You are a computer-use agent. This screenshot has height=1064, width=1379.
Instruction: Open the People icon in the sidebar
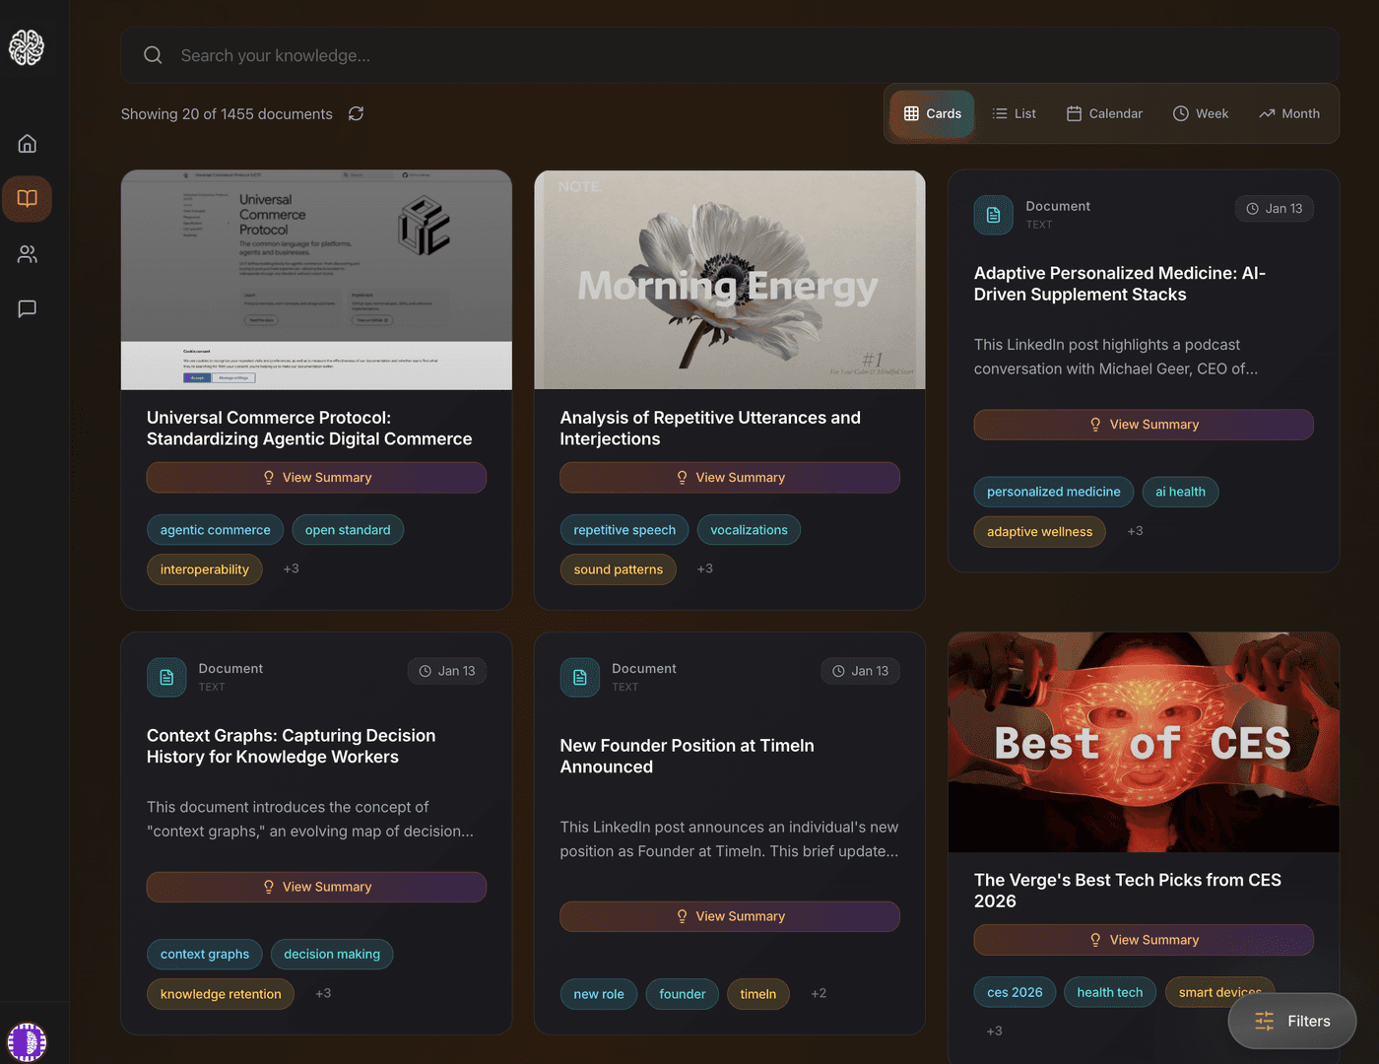point(27,253)
